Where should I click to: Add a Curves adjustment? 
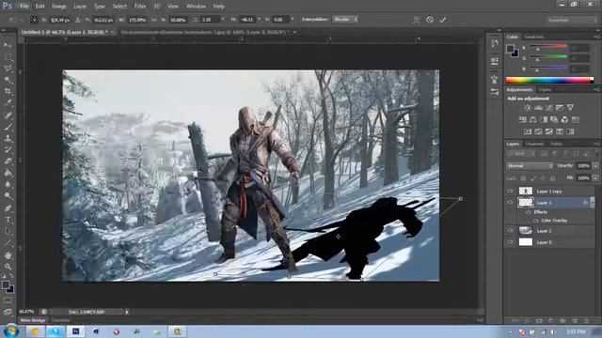[549, 108]
